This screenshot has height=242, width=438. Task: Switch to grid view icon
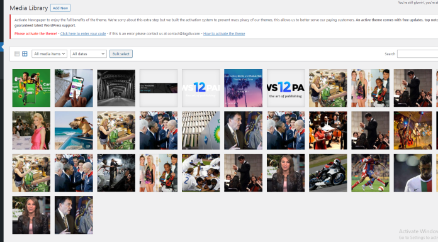(25, 54)
